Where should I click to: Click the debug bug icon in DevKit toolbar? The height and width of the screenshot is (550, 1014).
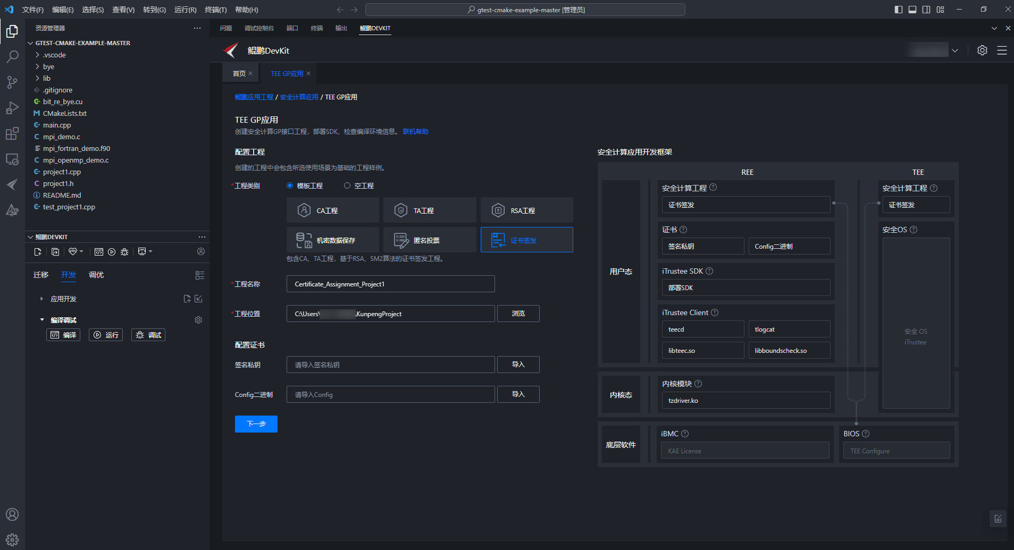[x=124, y=252]
